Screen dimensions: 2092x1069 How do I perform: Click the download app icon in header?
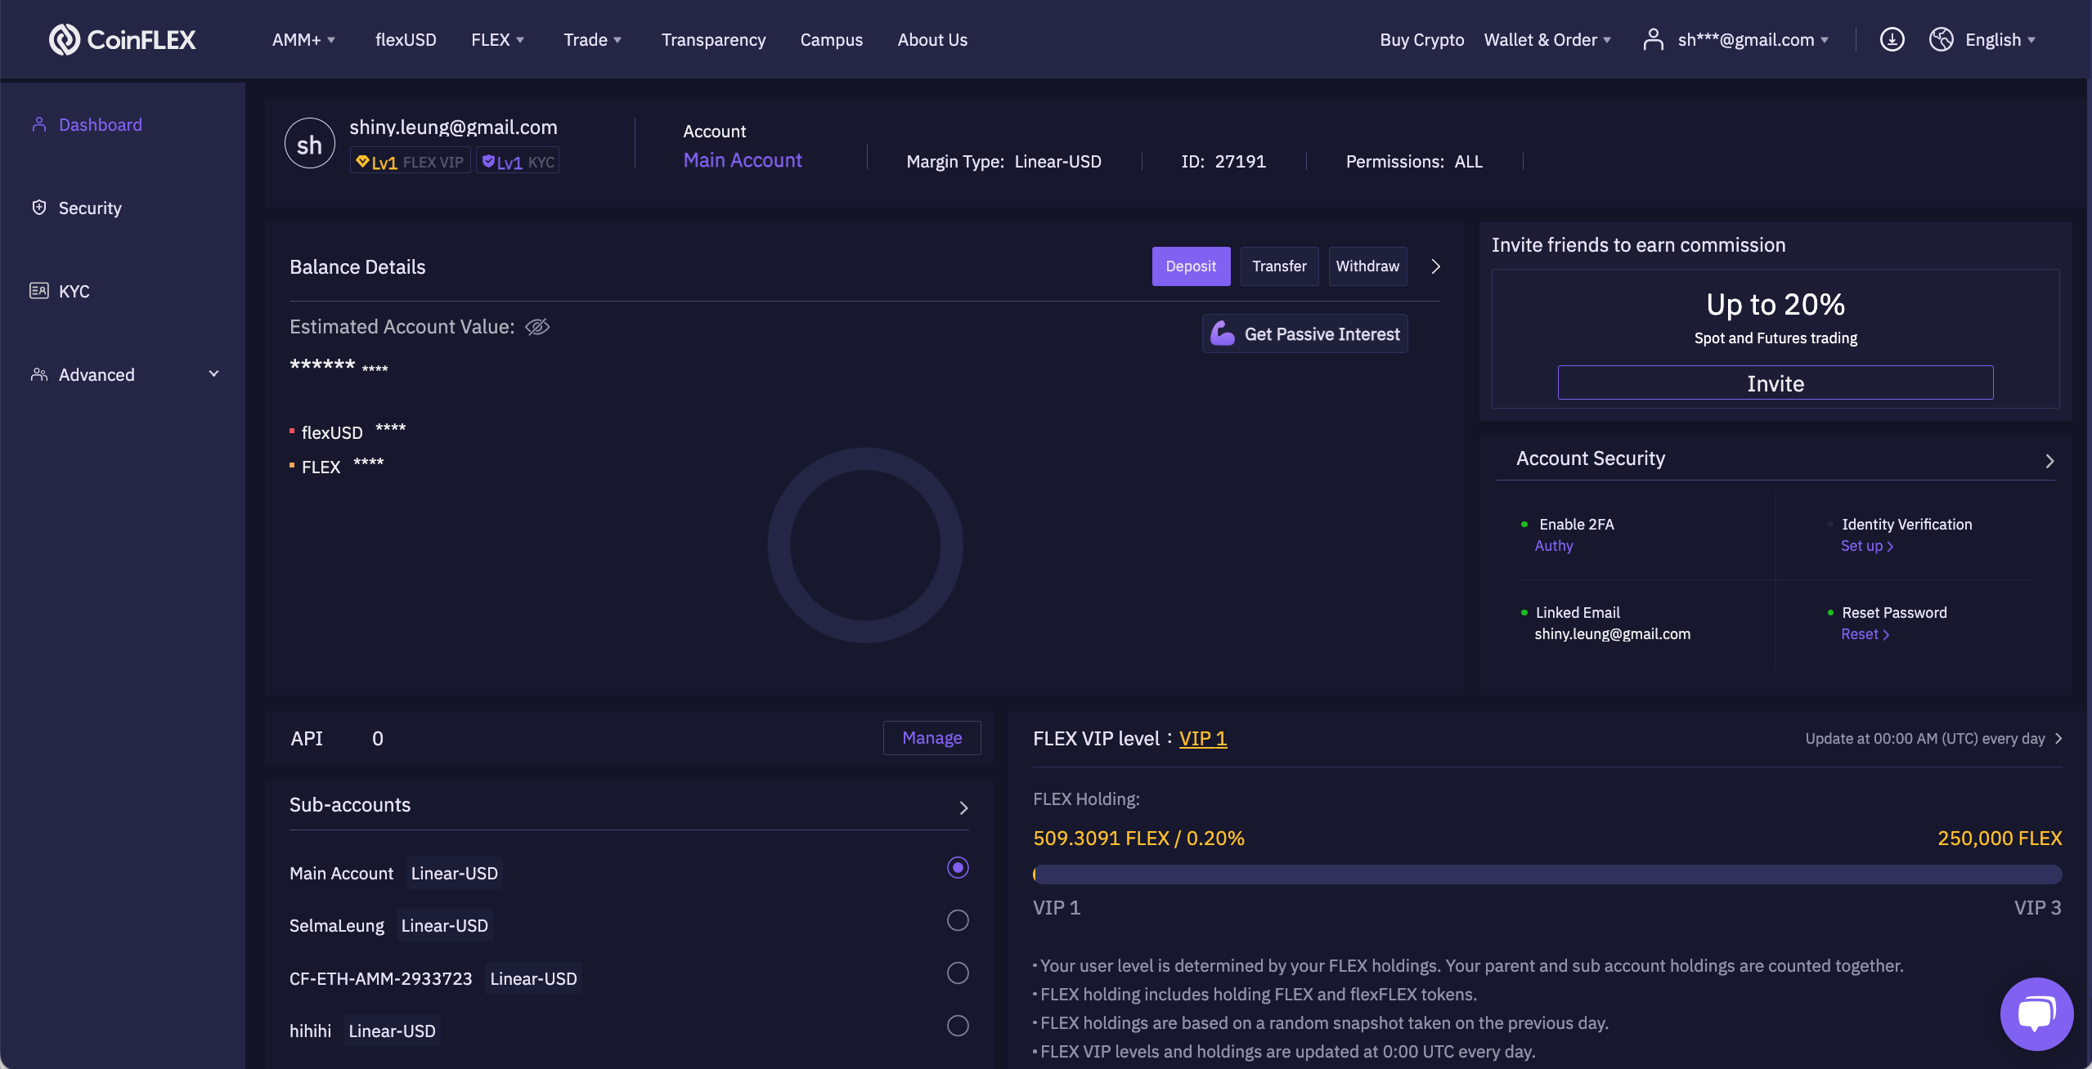click(x=1892, y=39)
